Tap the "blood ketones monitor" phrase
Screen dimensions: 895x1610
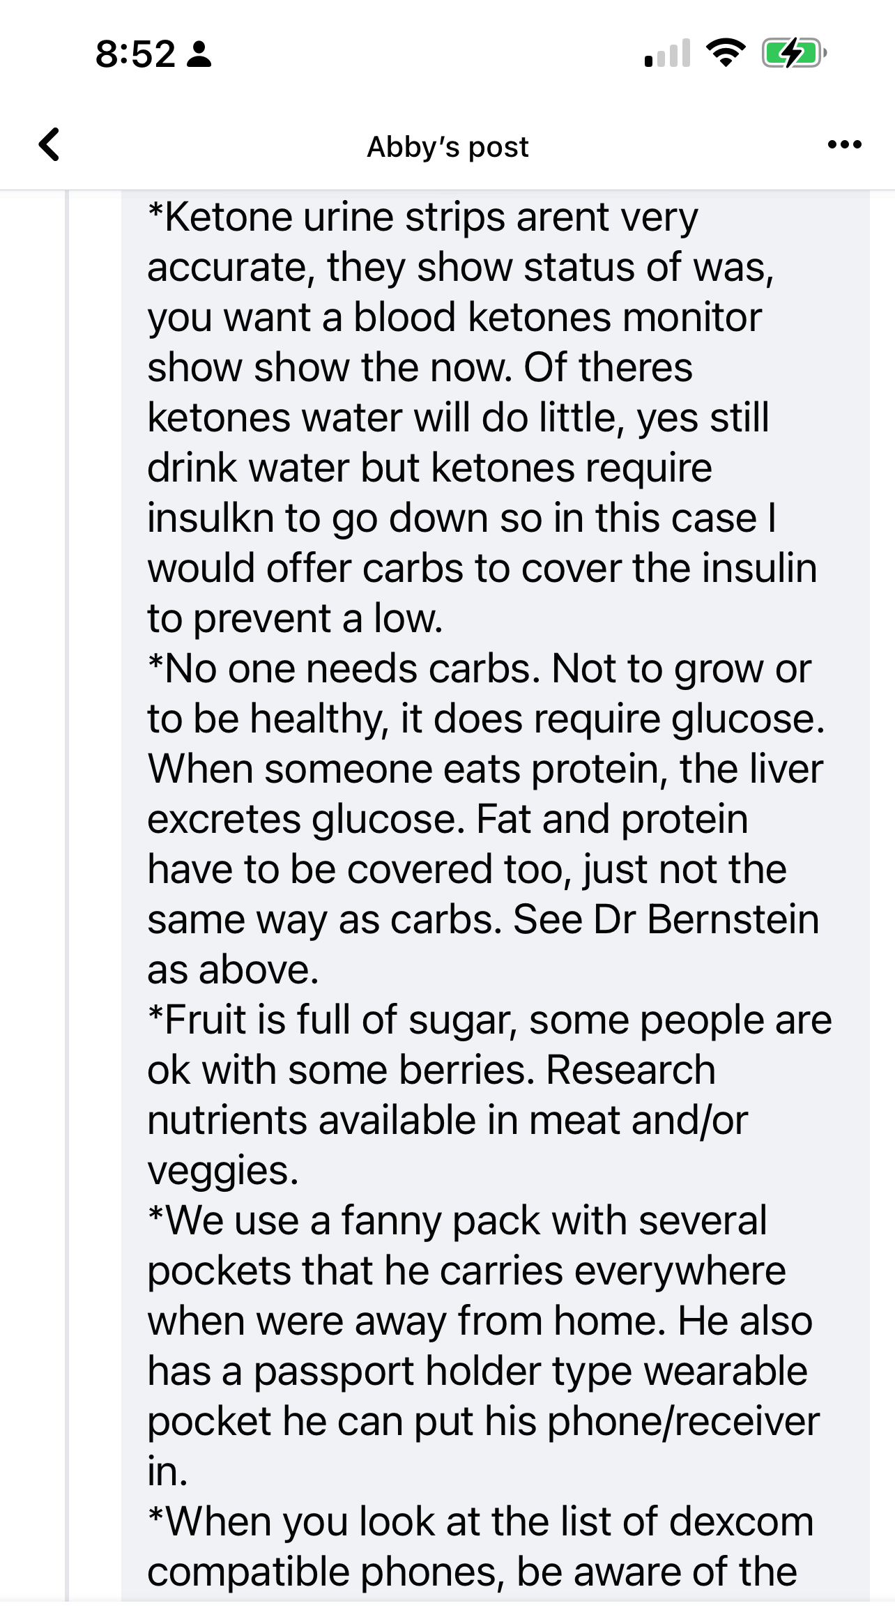(x=557, y=318)
